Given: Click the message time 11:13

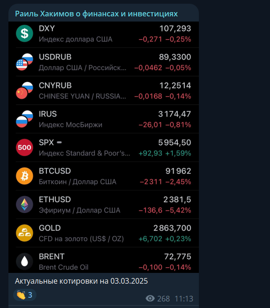Looking at the screenshot, I should [184, 299].
